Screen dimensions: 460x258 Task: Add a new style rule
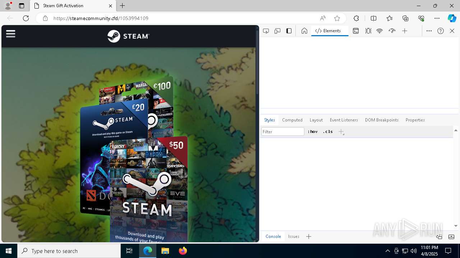coord(341,132)
